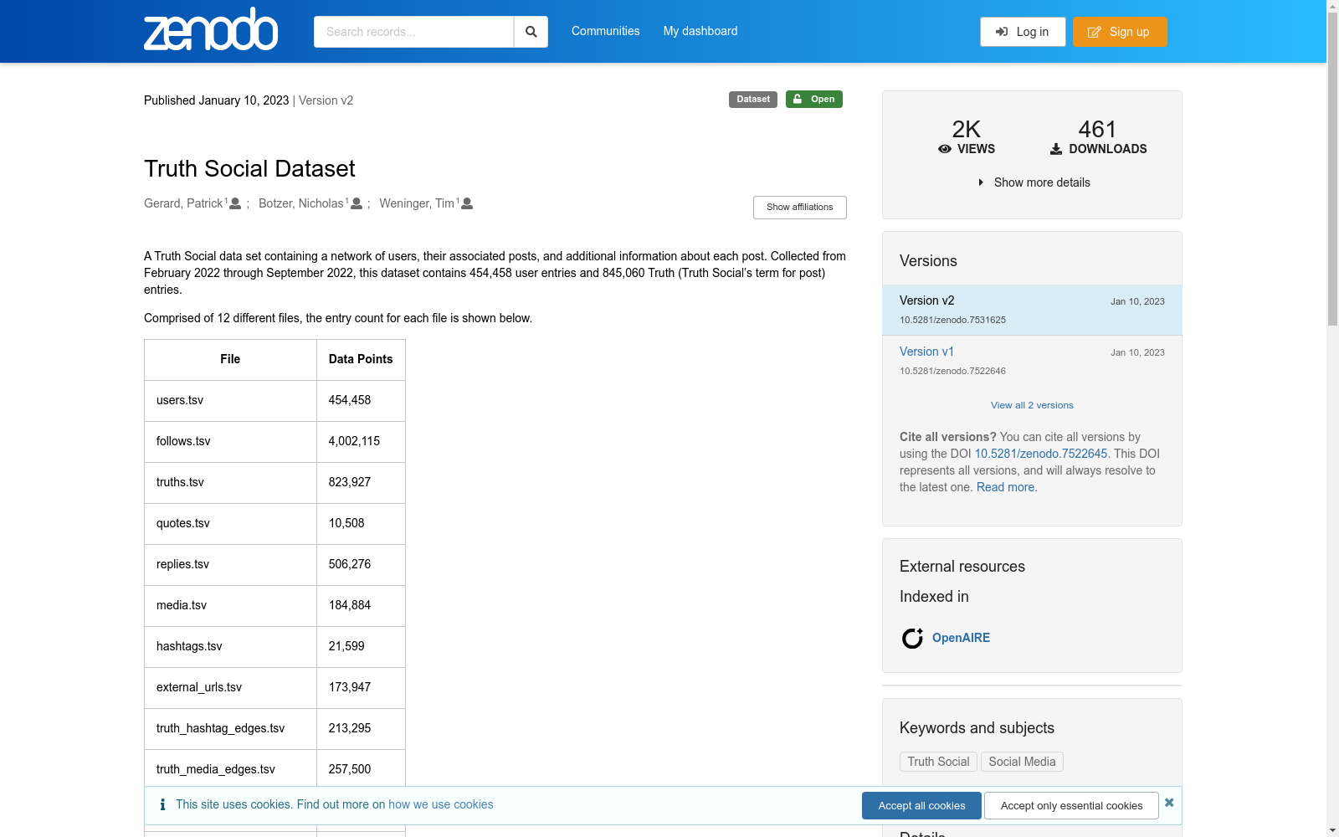
Task: Focus the Search records field
Action: 413,32
